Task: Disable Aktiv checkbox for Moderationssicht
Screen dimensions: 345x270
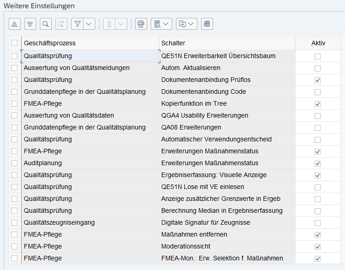Action: tap(318, 247)
